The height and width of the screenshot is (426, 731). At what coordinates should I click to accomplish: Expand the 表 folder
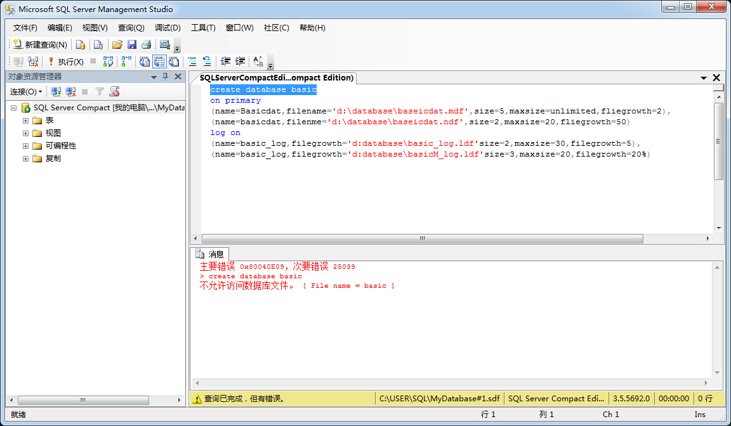(x=25, y=120)
